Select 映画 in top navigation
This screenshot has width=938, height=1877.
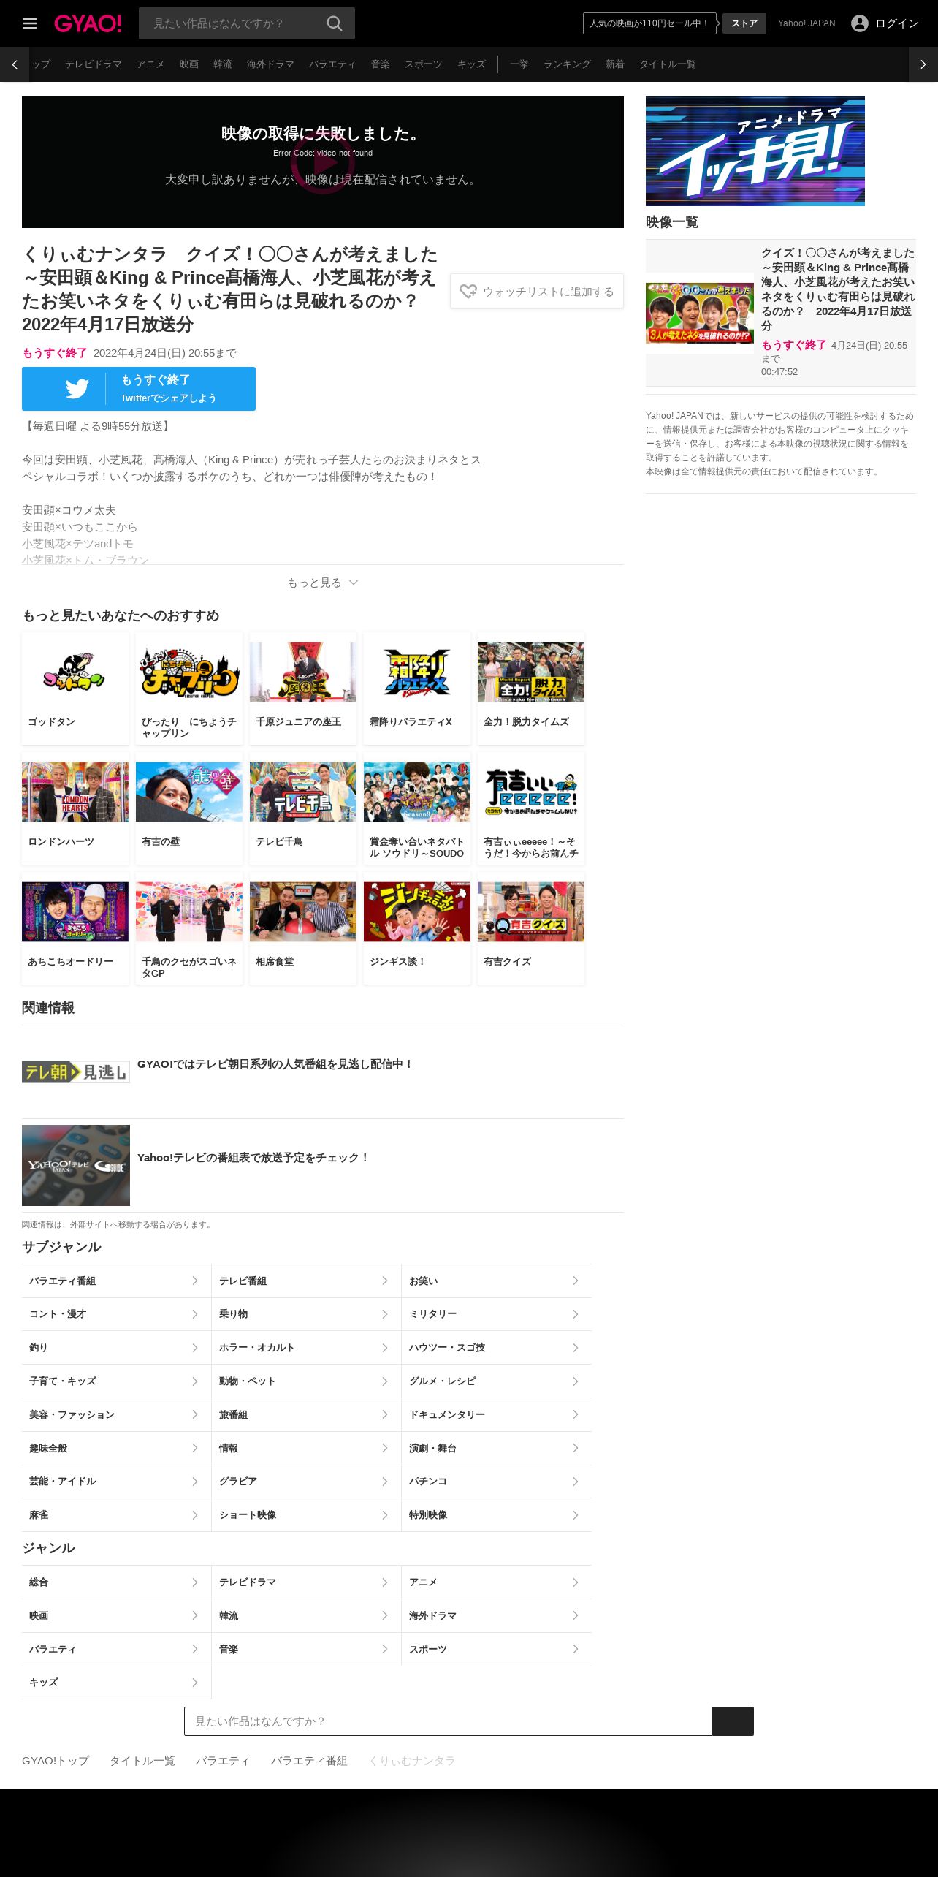[189, 64]
